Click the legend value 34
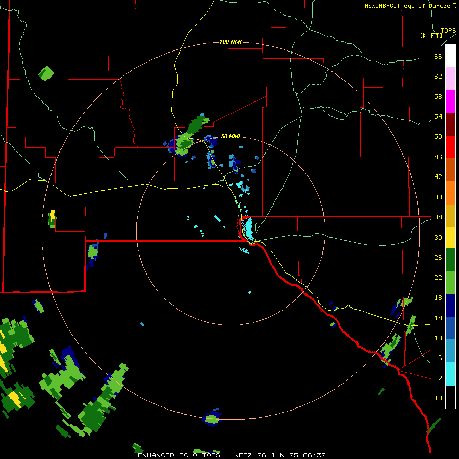The width and height of the screenshot is (459, 459). (x=438, y=217)
